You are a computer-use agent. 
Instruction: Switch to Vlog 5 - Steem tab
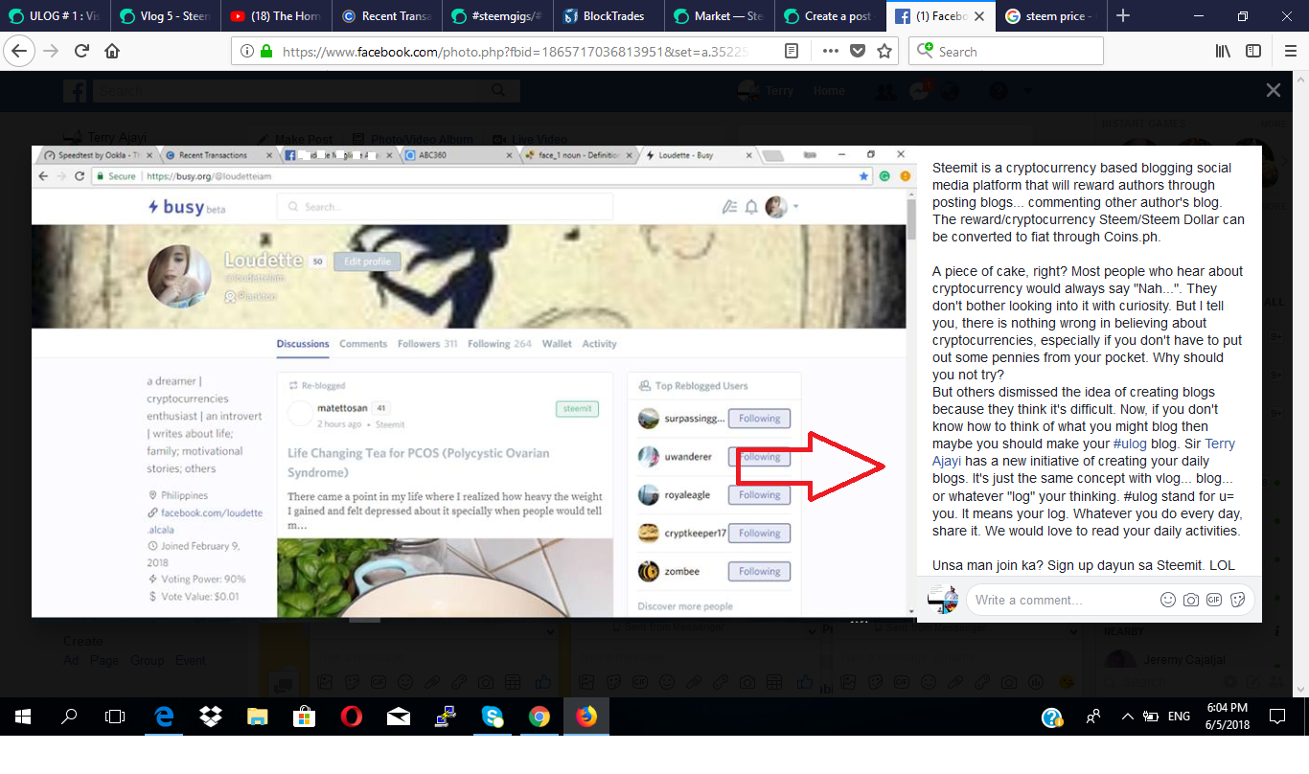coord(165,15)
